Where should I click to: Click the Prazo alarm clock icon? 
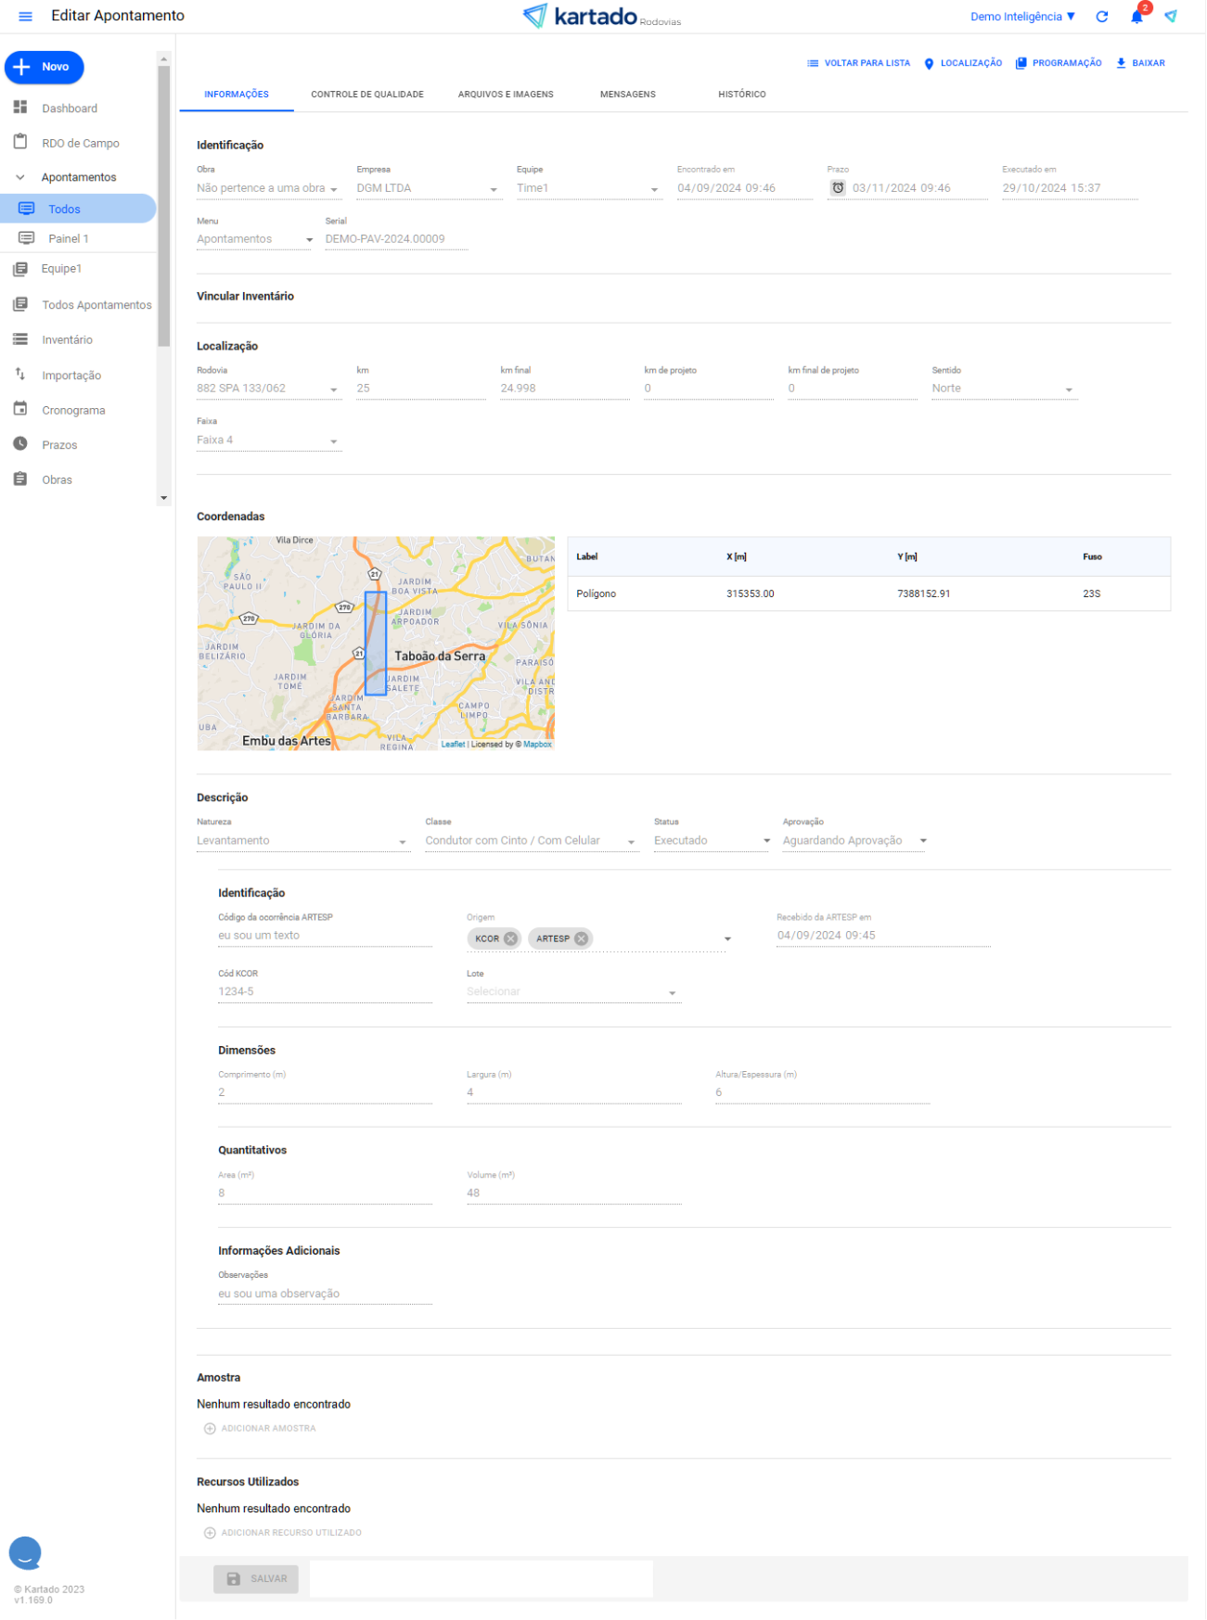[x=838, y=188]
